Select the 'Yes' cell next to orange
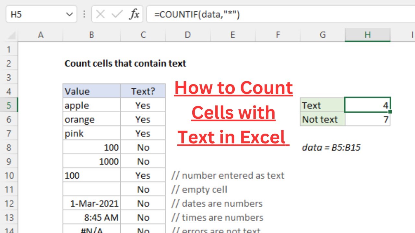Viewport: 415px width, 233px height. [143, 119]
